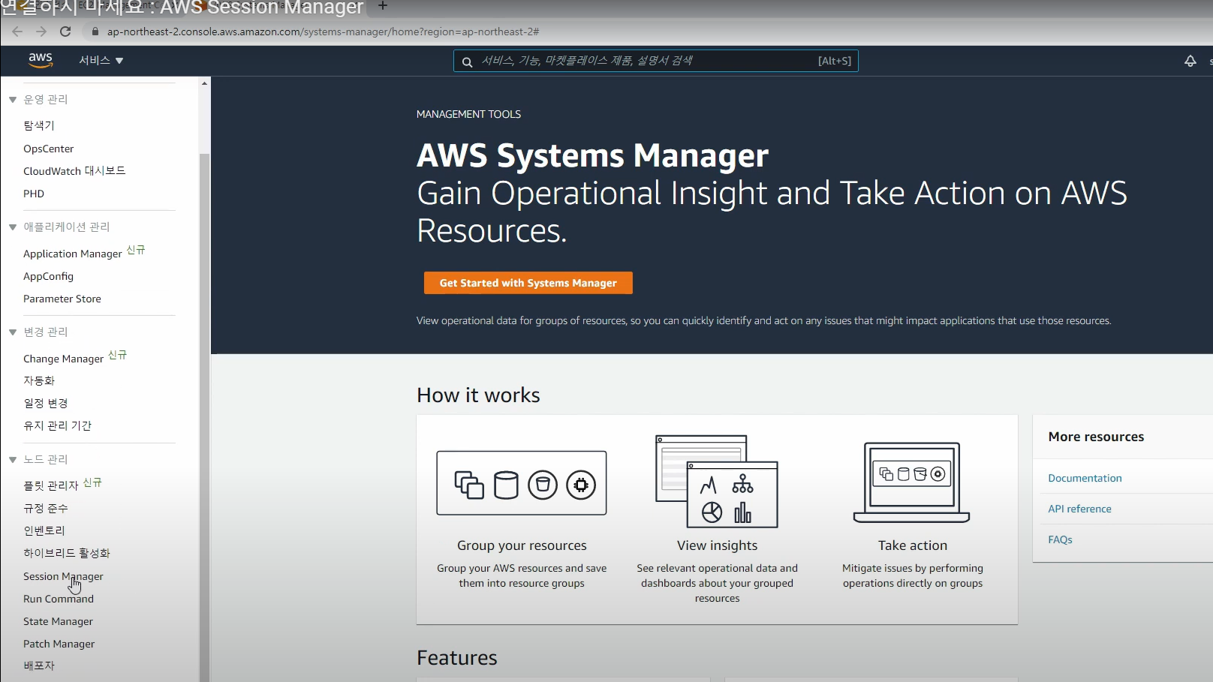The image size is (1213, 682).
Task: Open Change Manager
Action: 64,359
